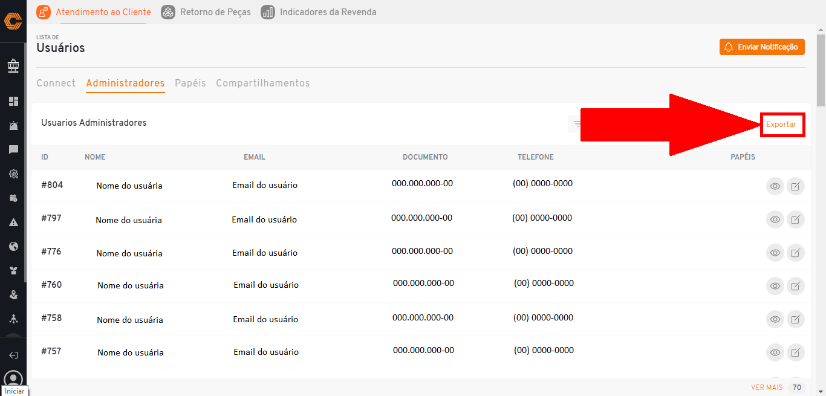Open the shopping basket sidebar icon

tap(13, 66)
